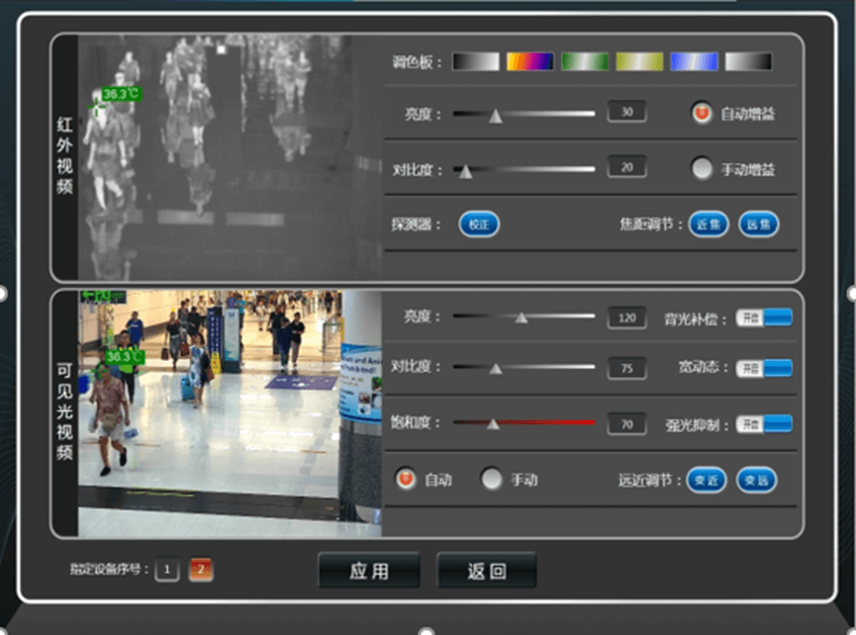Pick the rainbow orange-purple palette swatch
The height and width of the screenshot is (635, 856).
pos(530,61)
